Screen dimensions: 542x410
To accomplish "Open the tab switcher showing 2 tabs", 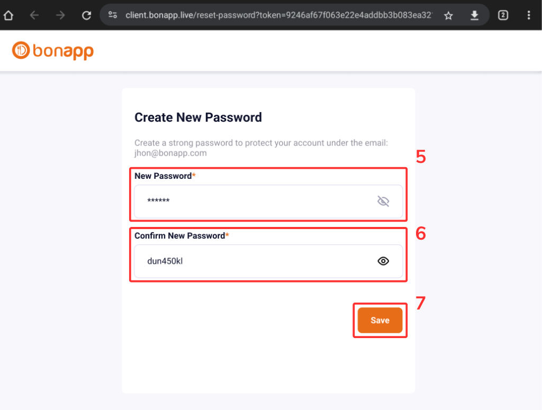I will click(503, 15).
